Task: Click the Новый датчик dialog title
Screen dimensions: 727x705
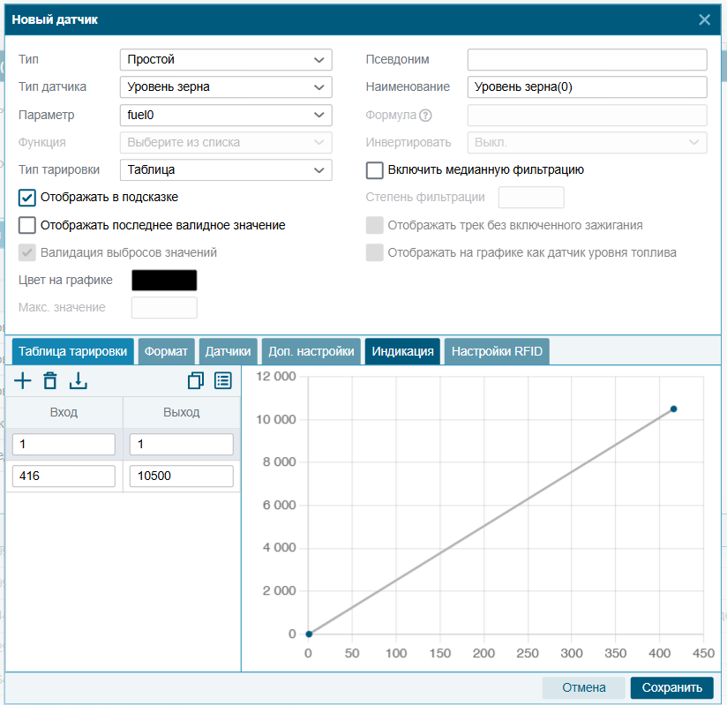Action: (55, 19)
